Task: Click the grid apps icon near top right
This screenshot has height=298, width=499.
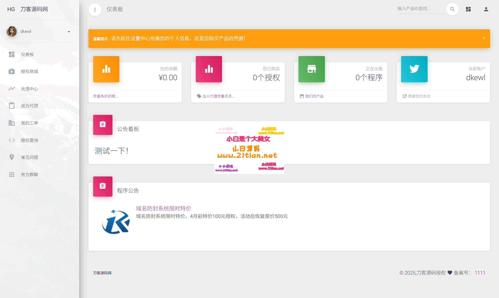Action: coord(468,9)
